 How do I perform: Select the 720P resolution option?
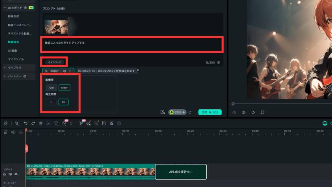[x=51, y=88]
